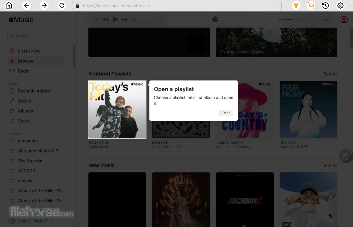Click the Browse grid icon

[12, 61]
